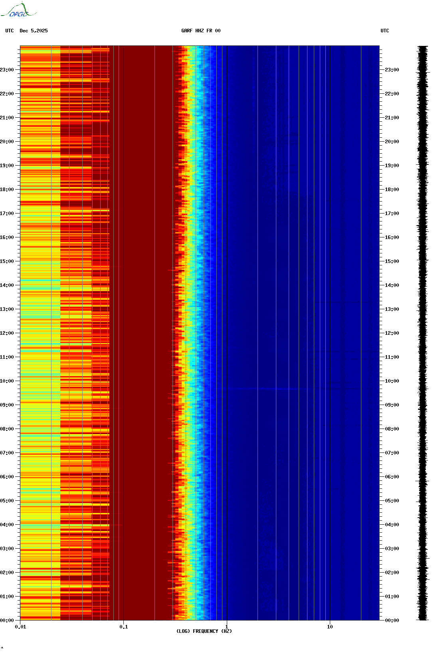Select the 12:00 marker on left time axis

click(x=7, y=333)
